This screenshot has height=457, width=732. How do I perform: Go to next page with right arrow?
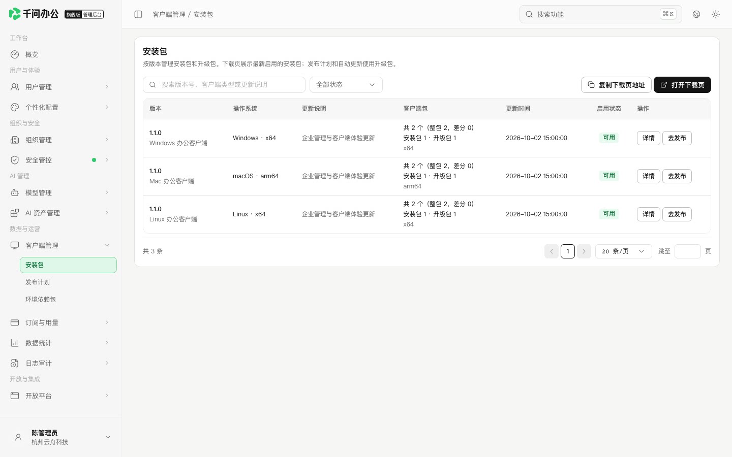pos(584,251)
